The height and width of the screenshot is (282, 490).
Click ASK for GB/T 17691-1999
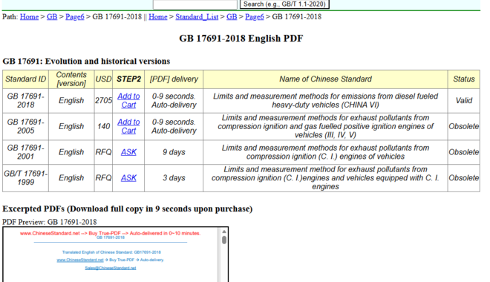click(128, 177)
